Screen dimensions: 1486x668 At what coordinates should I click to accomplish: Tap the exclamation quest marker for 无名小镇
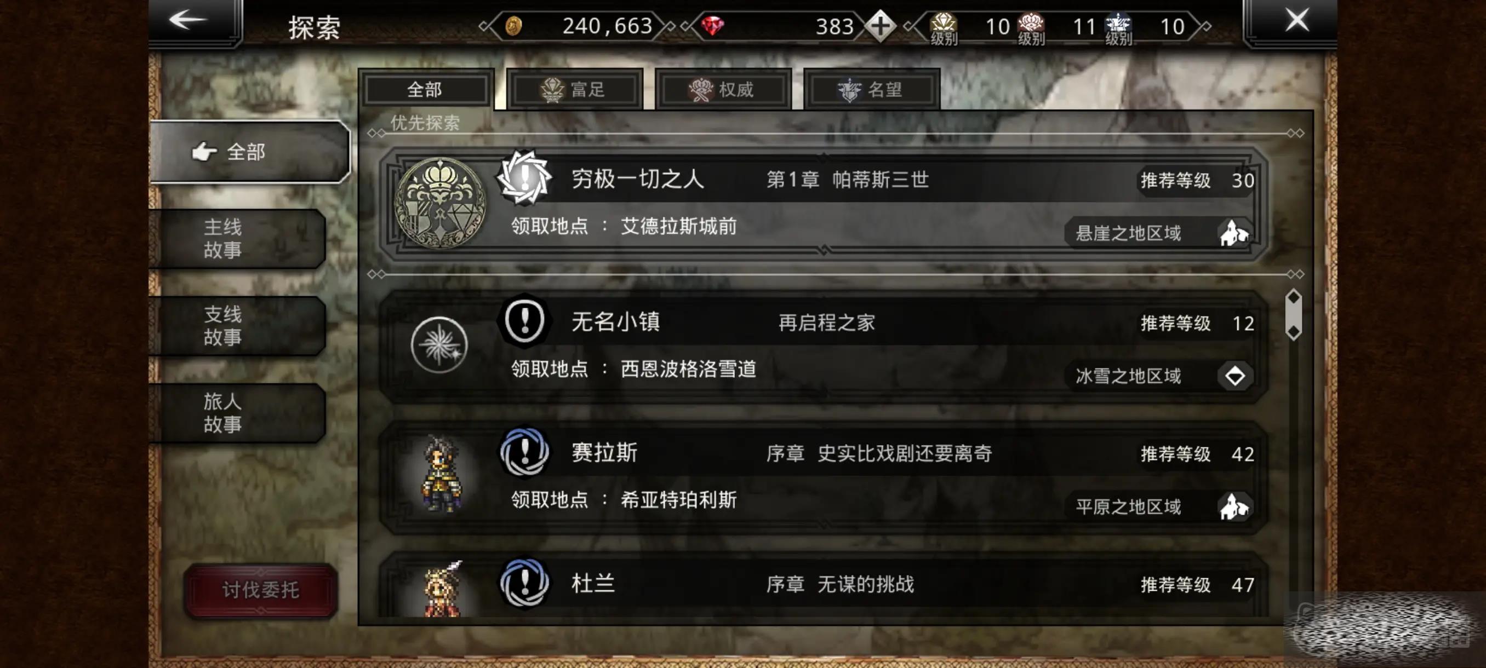point(524,320)
